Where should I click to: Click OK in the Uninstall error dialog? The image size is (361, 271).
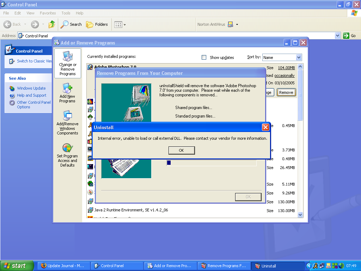click(x=182, y=150)
